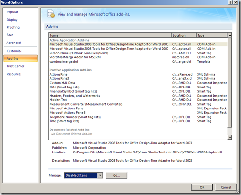Sort by the Type column header
Screen dimensions: 241x195
211,35
